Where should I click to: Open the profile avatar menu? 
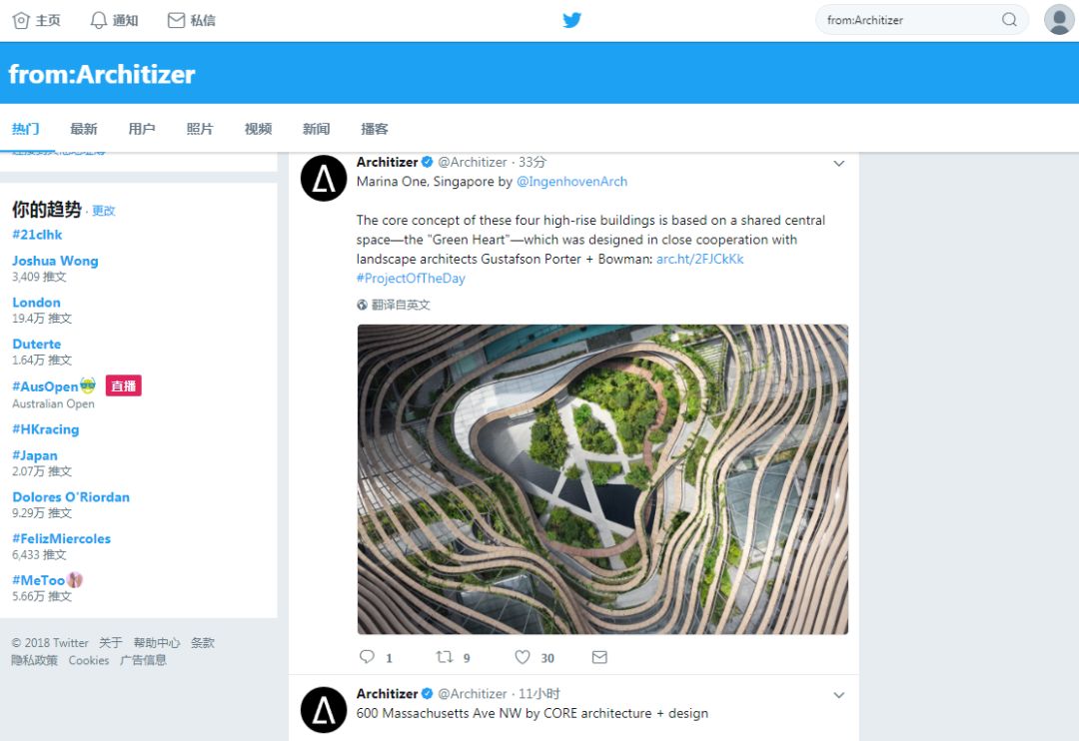pyautogui.click(x=1059, y=20)
